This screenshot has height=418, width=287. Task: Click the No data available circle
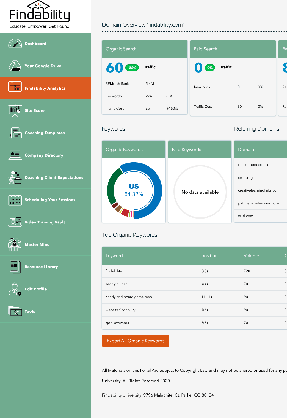tap(200, 192)
